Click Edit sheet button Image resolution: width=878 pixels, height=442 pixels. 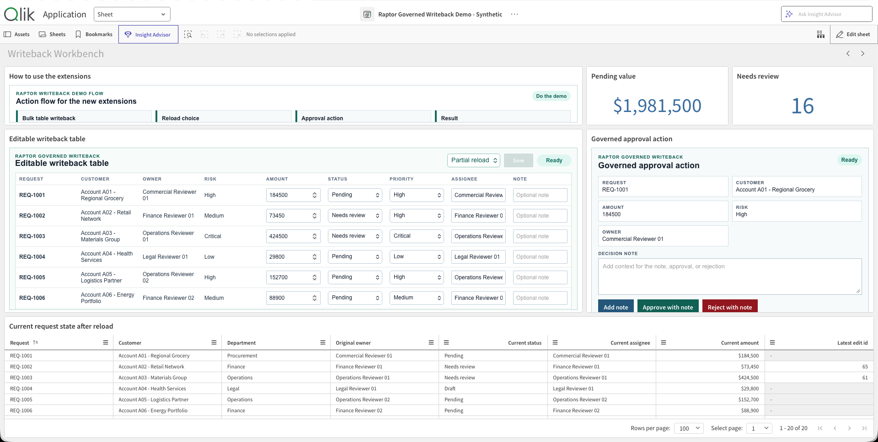tap(853, 34)
